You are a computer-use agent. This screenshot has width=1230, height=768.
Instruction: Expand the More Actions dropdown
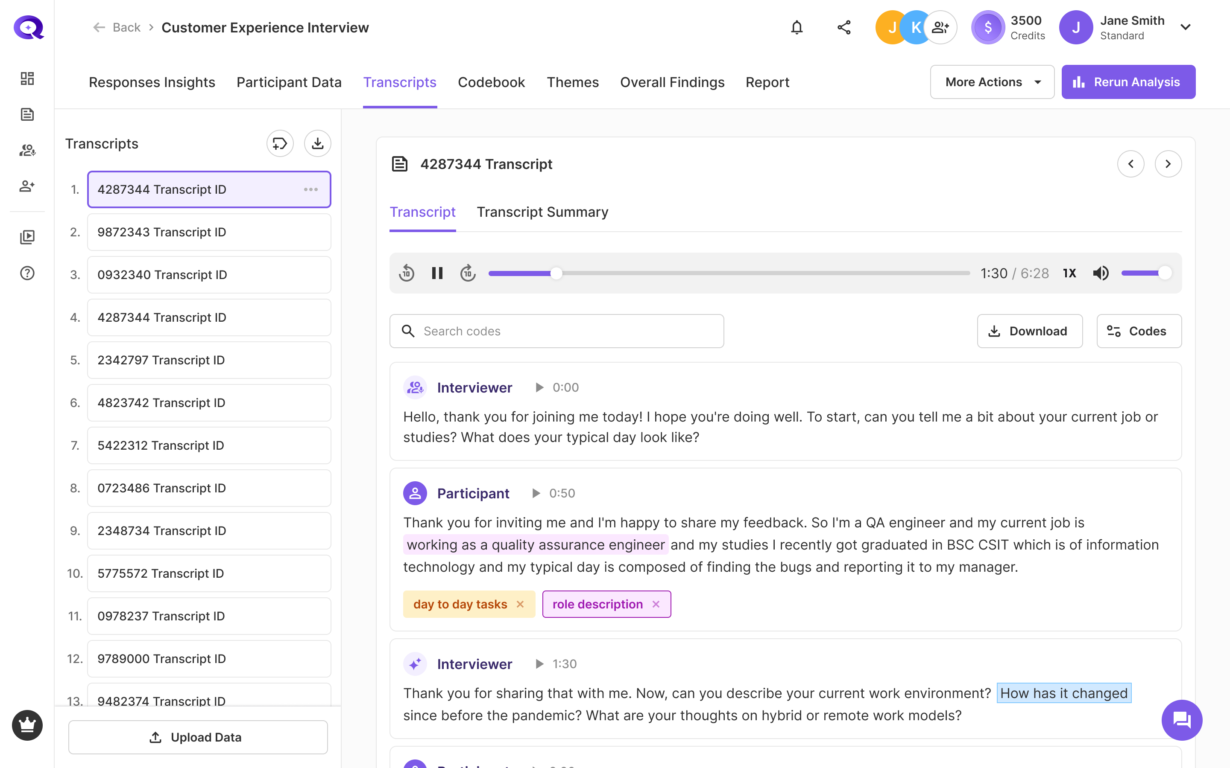click(x=992, y=82)
